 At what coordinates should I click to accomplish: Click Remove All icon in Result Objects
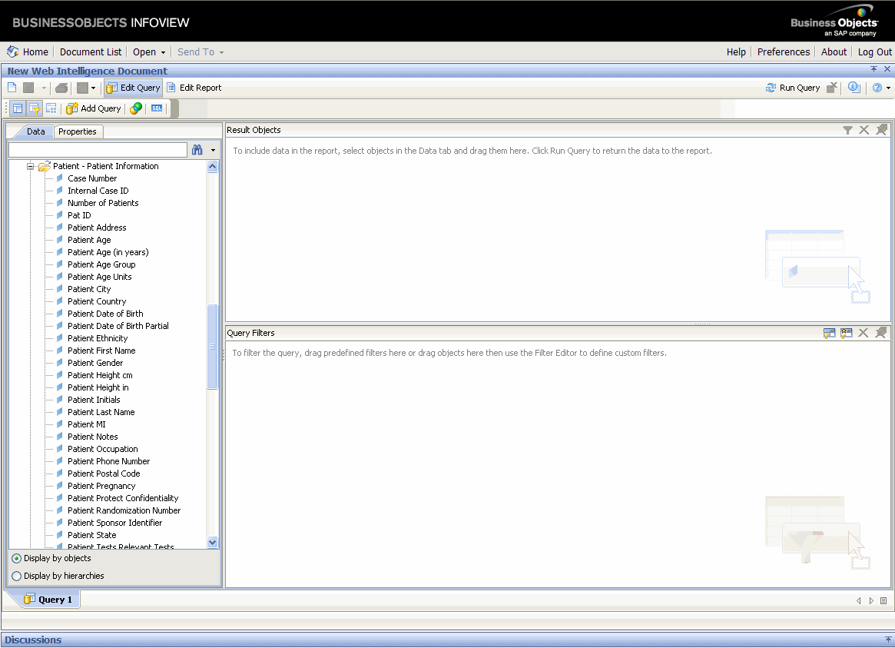pos(881,130)
